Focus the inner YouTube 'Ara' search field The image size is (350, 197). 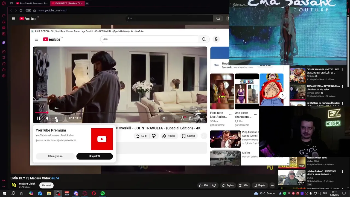[149, 39]
